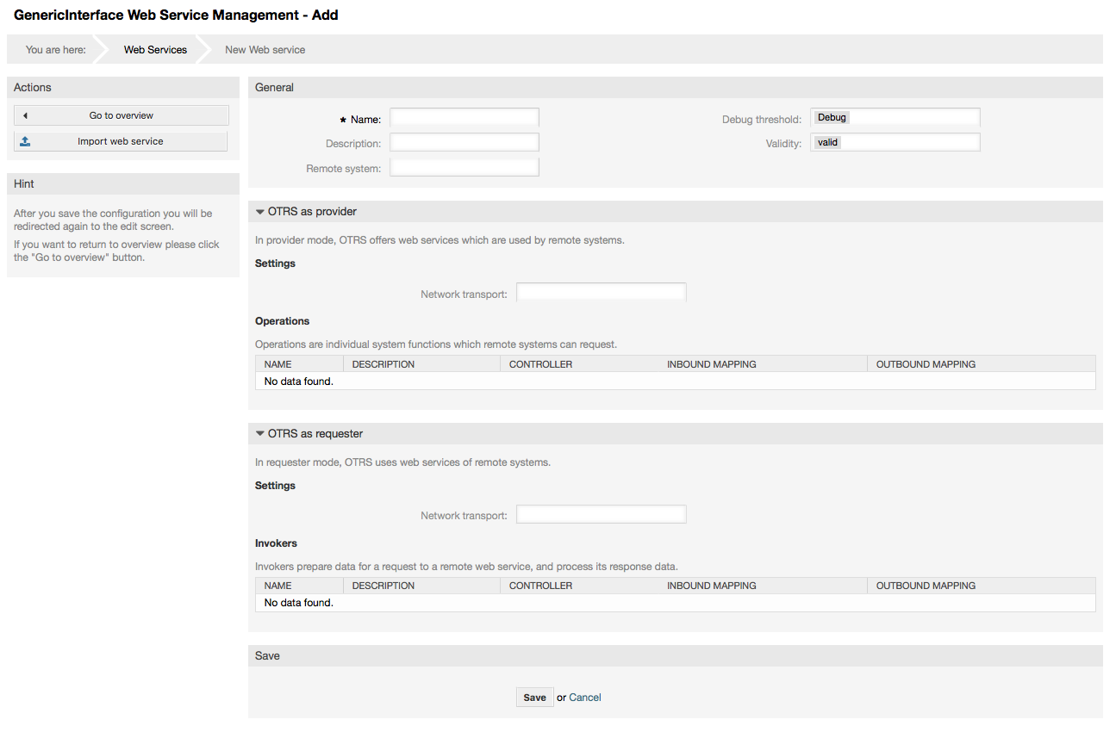Click the Save button
Image resolution: width=1116 pixels, height=732 pixels.
pyautogui.click(x=535, y=698)
